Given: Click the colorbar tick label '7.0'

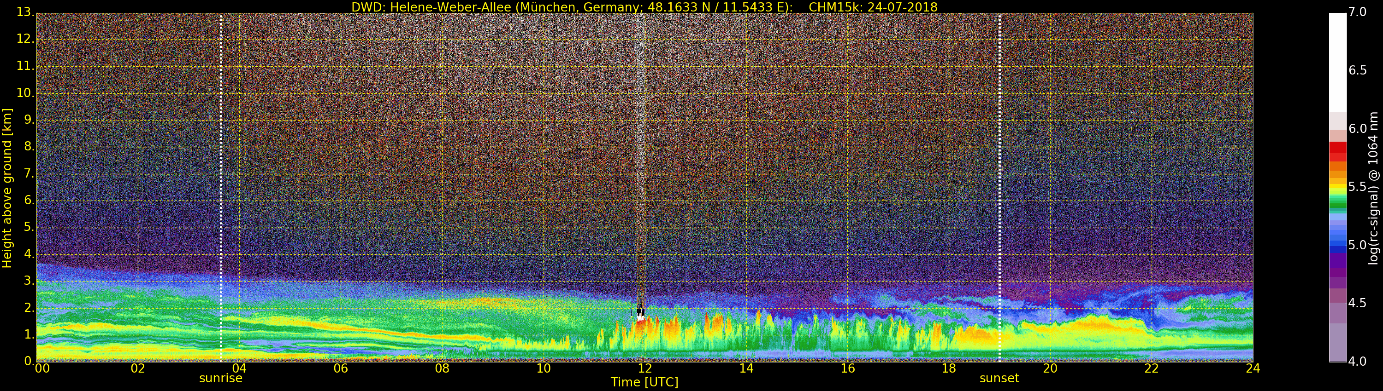Looking at the screenshot, I should [x=1358, y=12].
